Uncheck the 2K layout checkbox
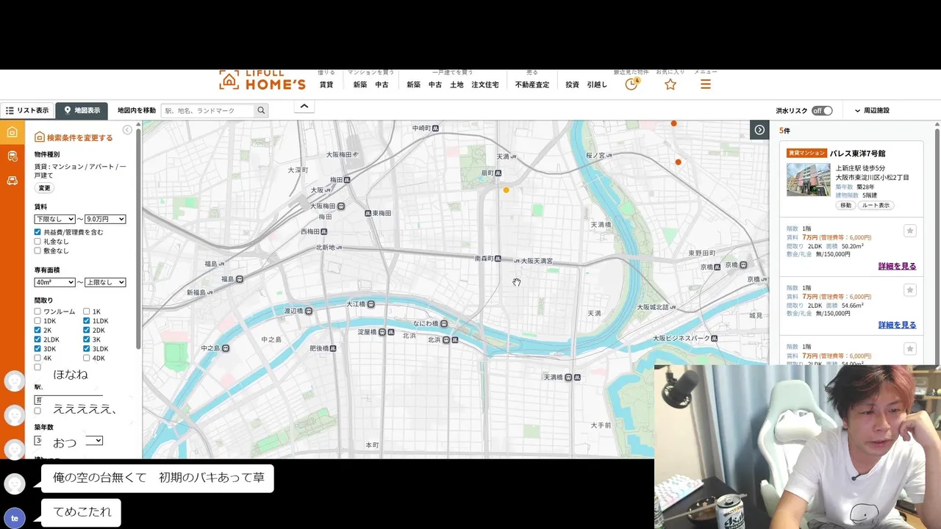Image resolution: width=941 pixels, height=529 pixels. [37, 331]
